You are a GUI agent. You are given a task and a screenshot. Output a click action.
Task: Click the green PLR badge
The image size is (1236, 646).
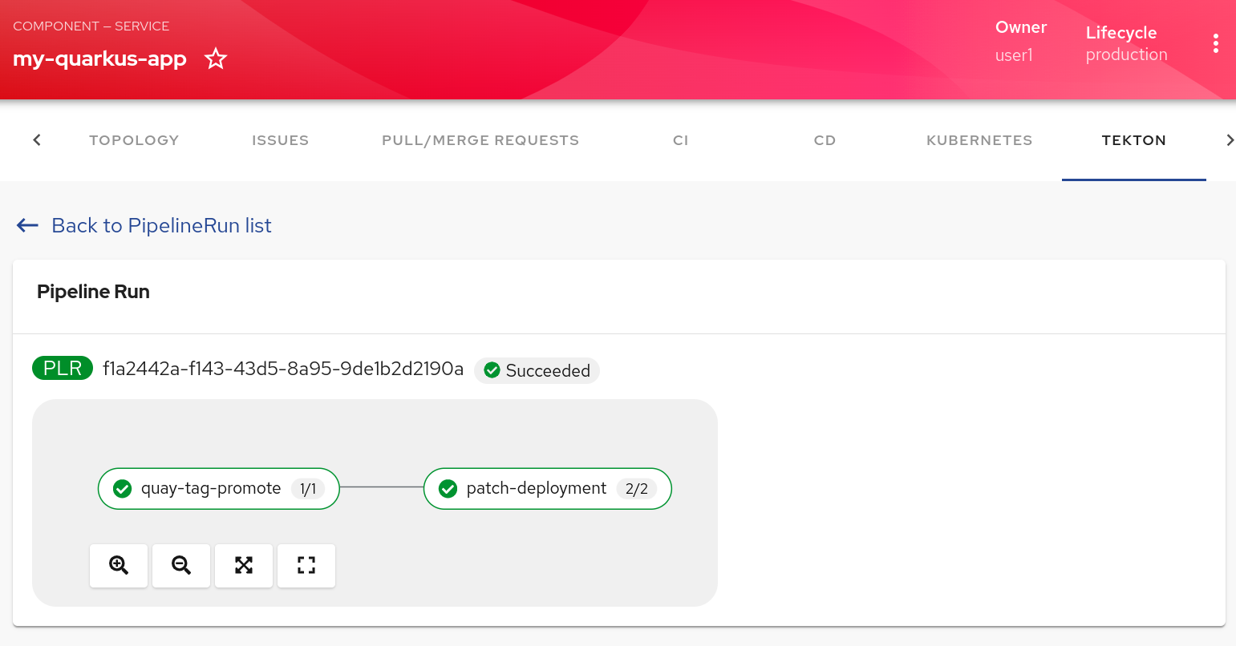[x=63, y=368]
